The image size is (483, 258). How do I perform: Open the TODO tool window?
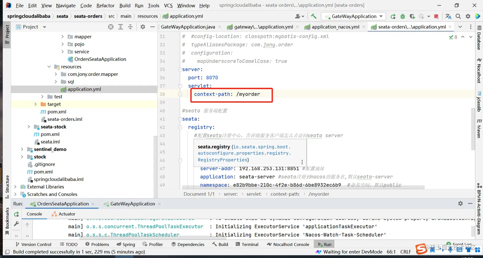pos(68,245)
